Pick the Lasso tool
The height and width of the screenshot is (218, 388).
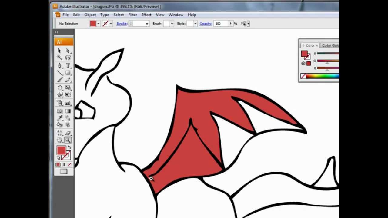68,58
